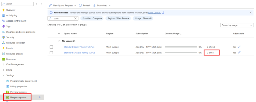Edit Dadsv7 quota with pencil icon
The height and width of the screenshot is (102, 256).
point(239,47)
